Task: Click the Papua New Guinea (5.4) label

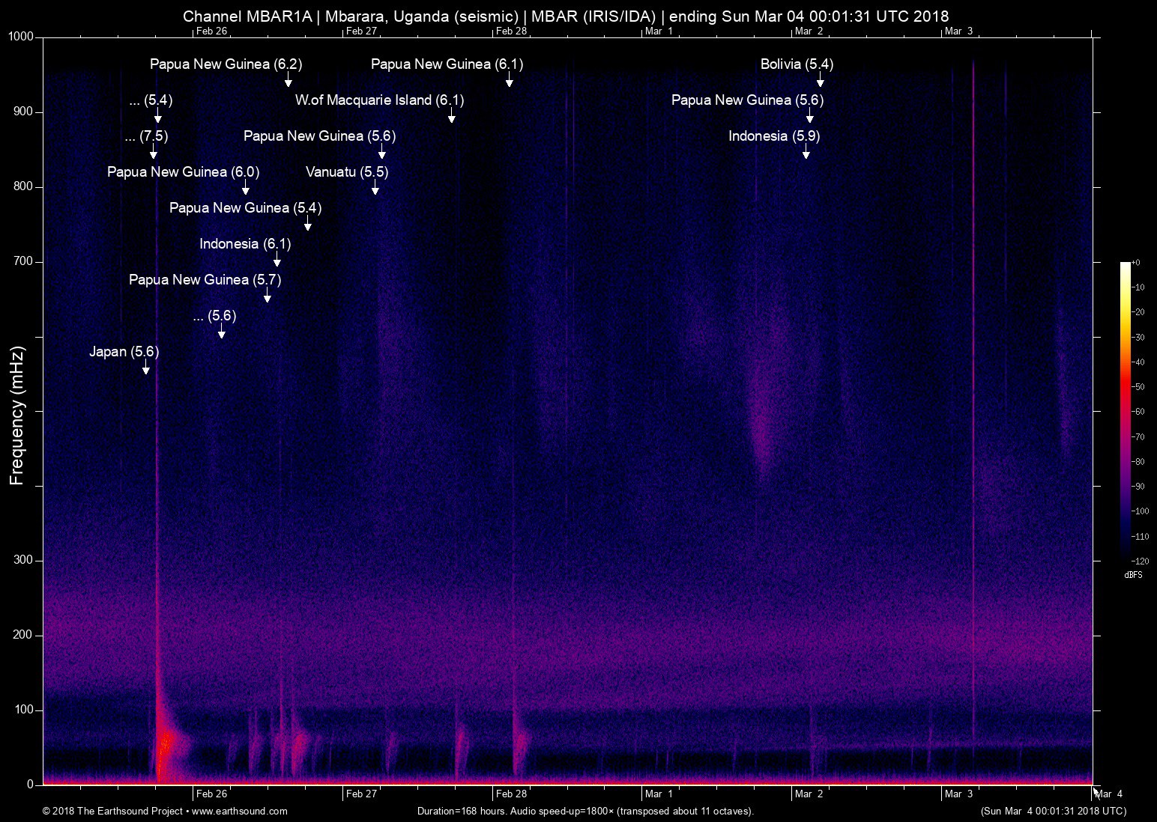Action: [x=245, y=208]
